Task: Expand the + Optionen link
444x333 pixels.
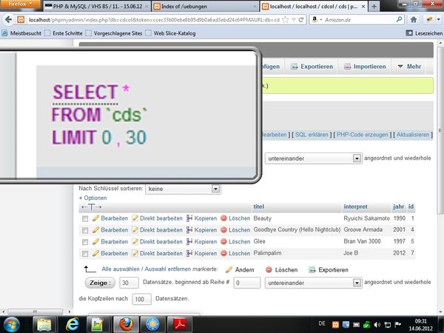Action: point(92,198)
